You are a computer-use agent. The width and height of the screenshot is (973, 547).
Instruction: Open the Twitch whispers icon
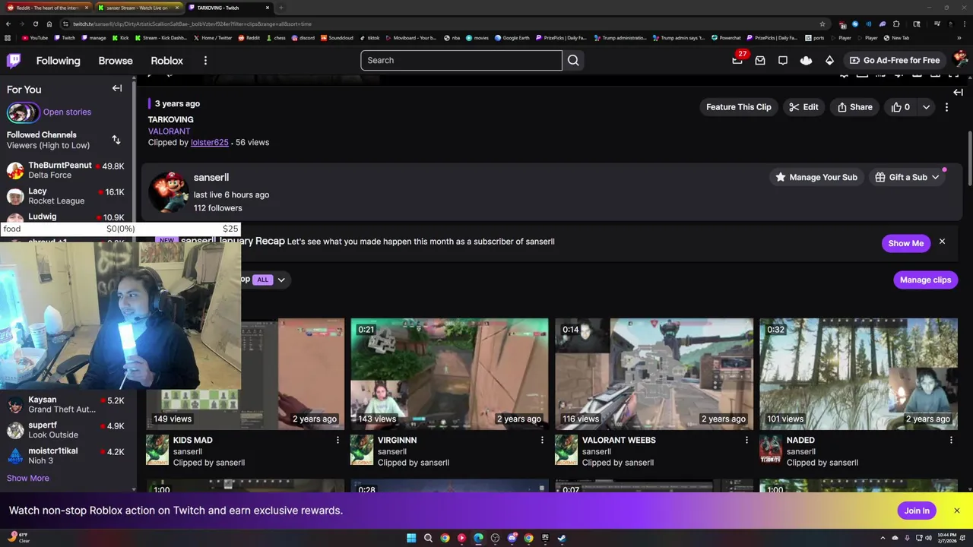point(783,61)
